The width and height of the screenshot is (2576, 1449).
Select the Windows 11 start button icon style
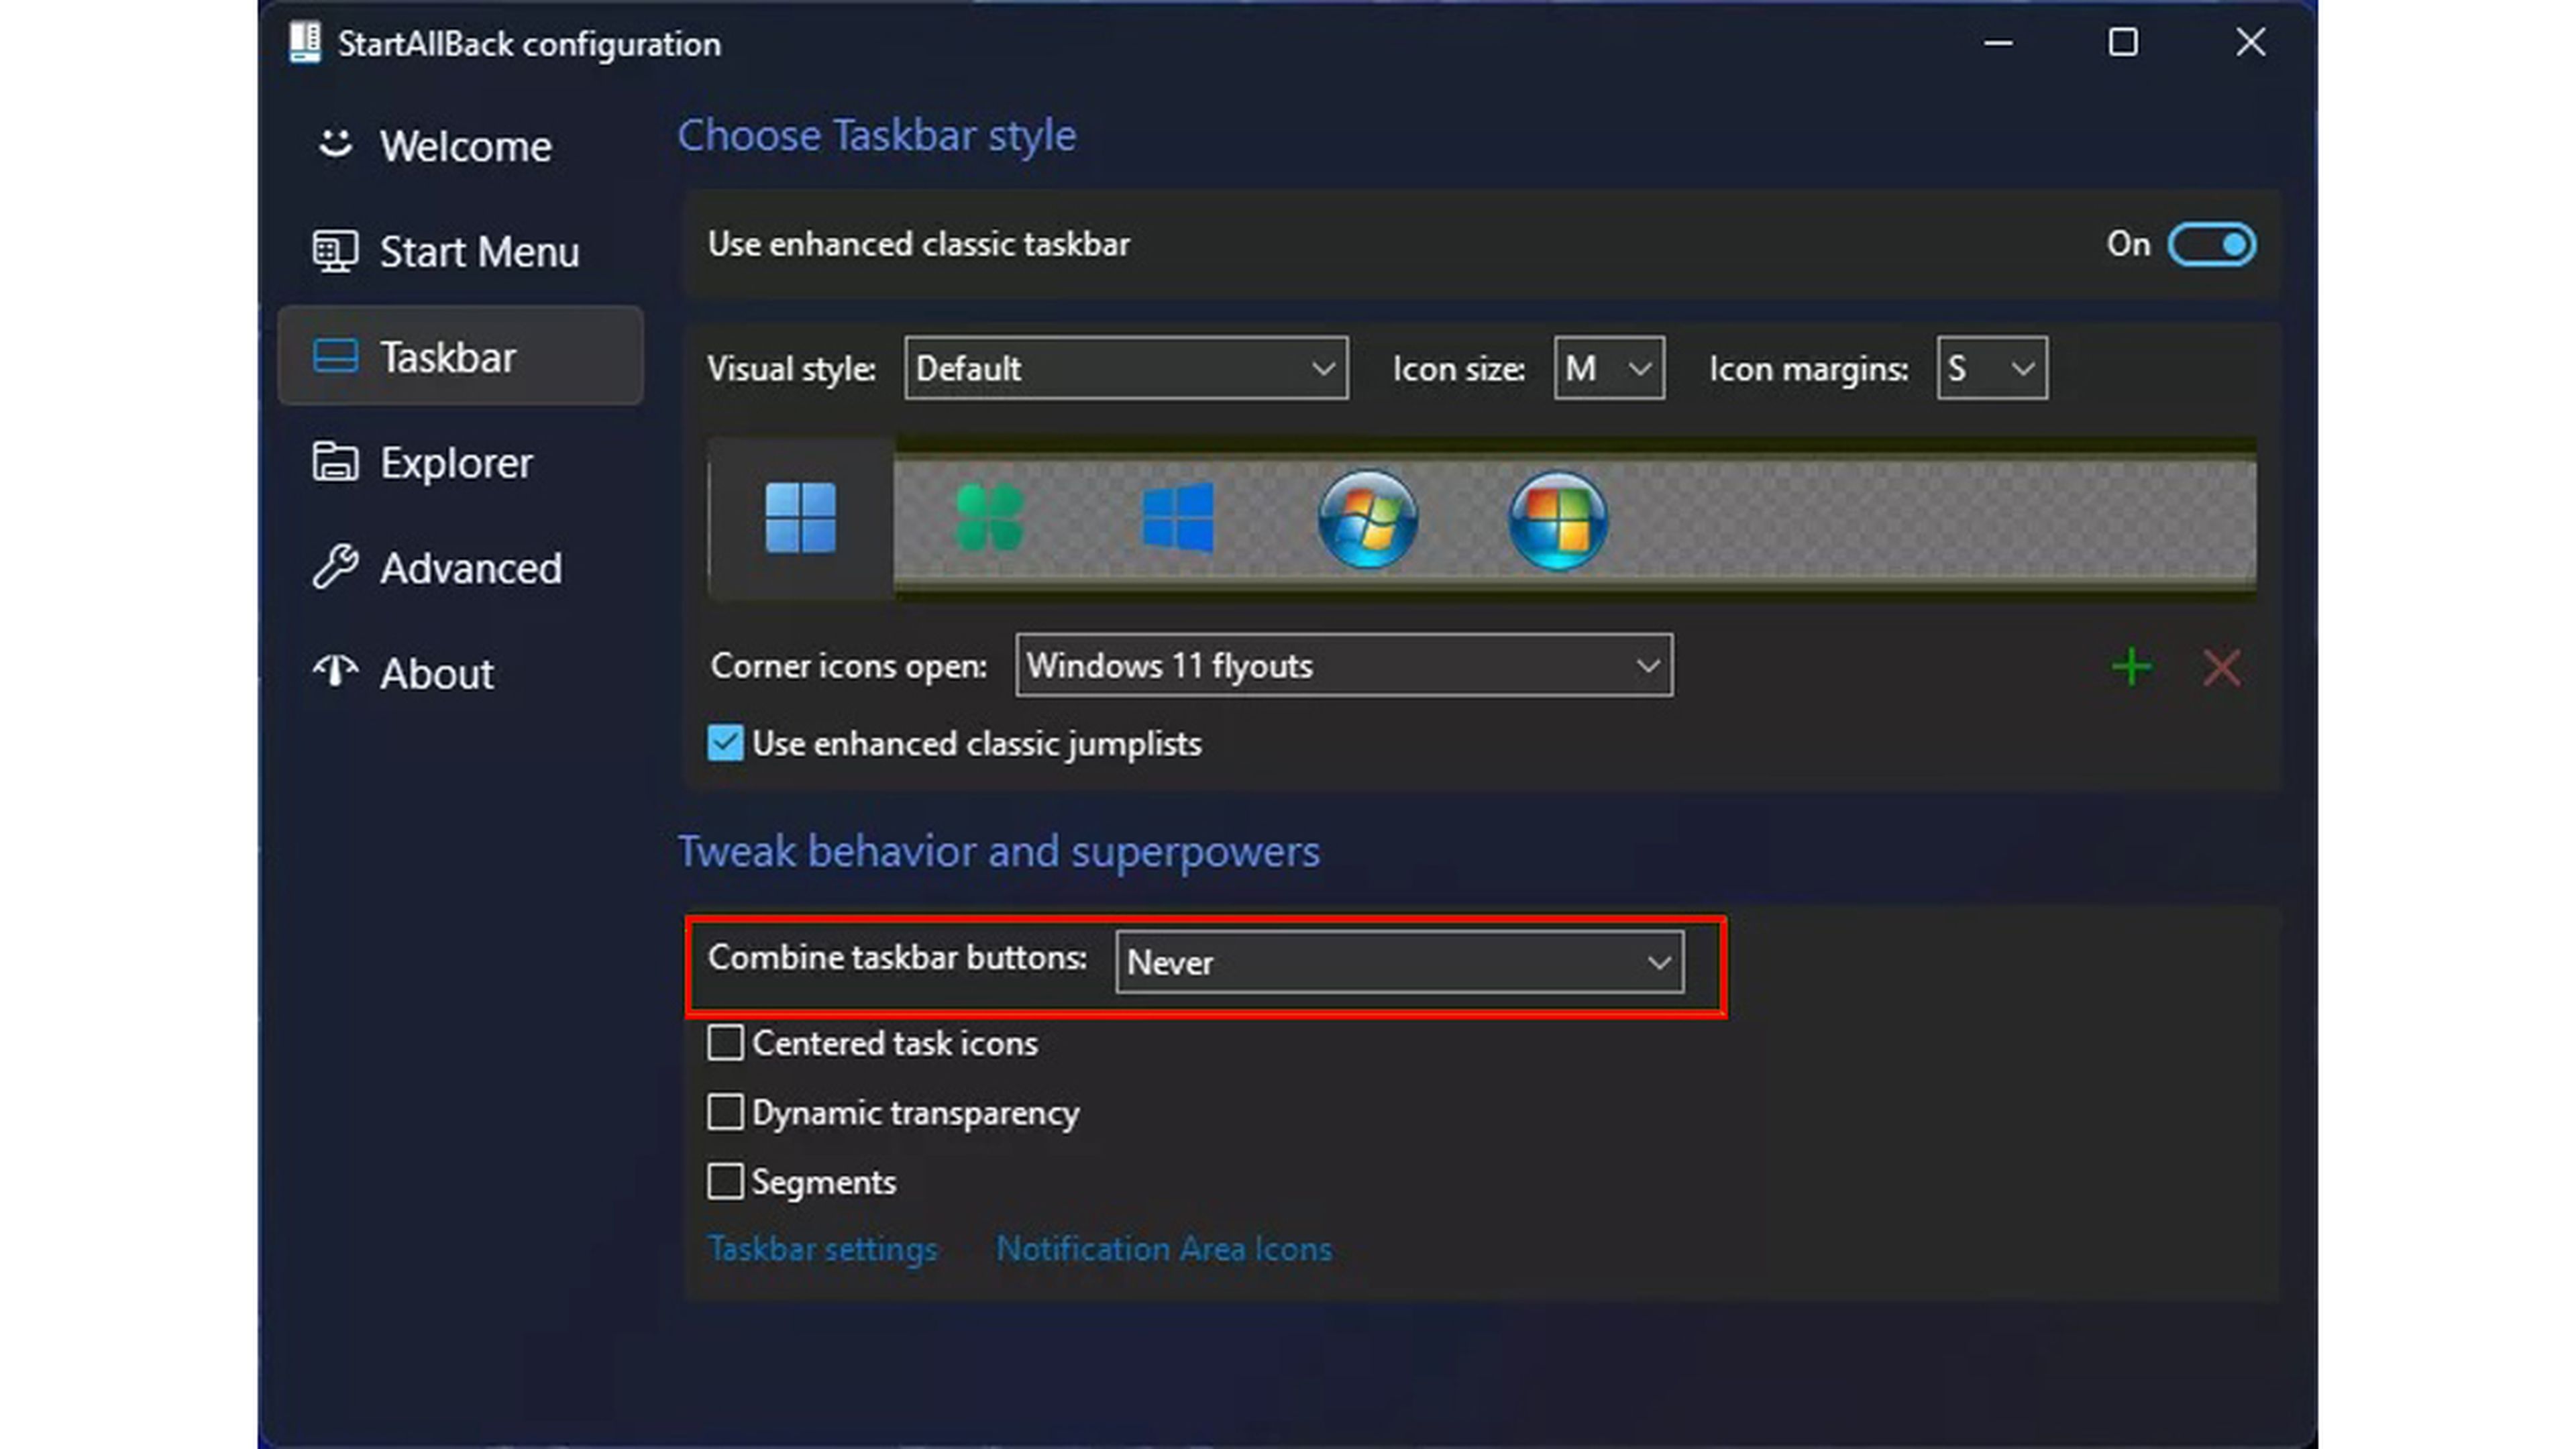(x=800, y=518)
